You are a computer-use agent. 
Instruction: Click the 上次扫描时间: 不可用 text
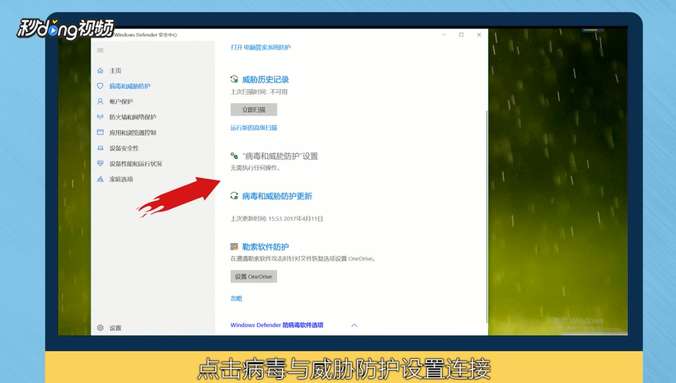259,91
